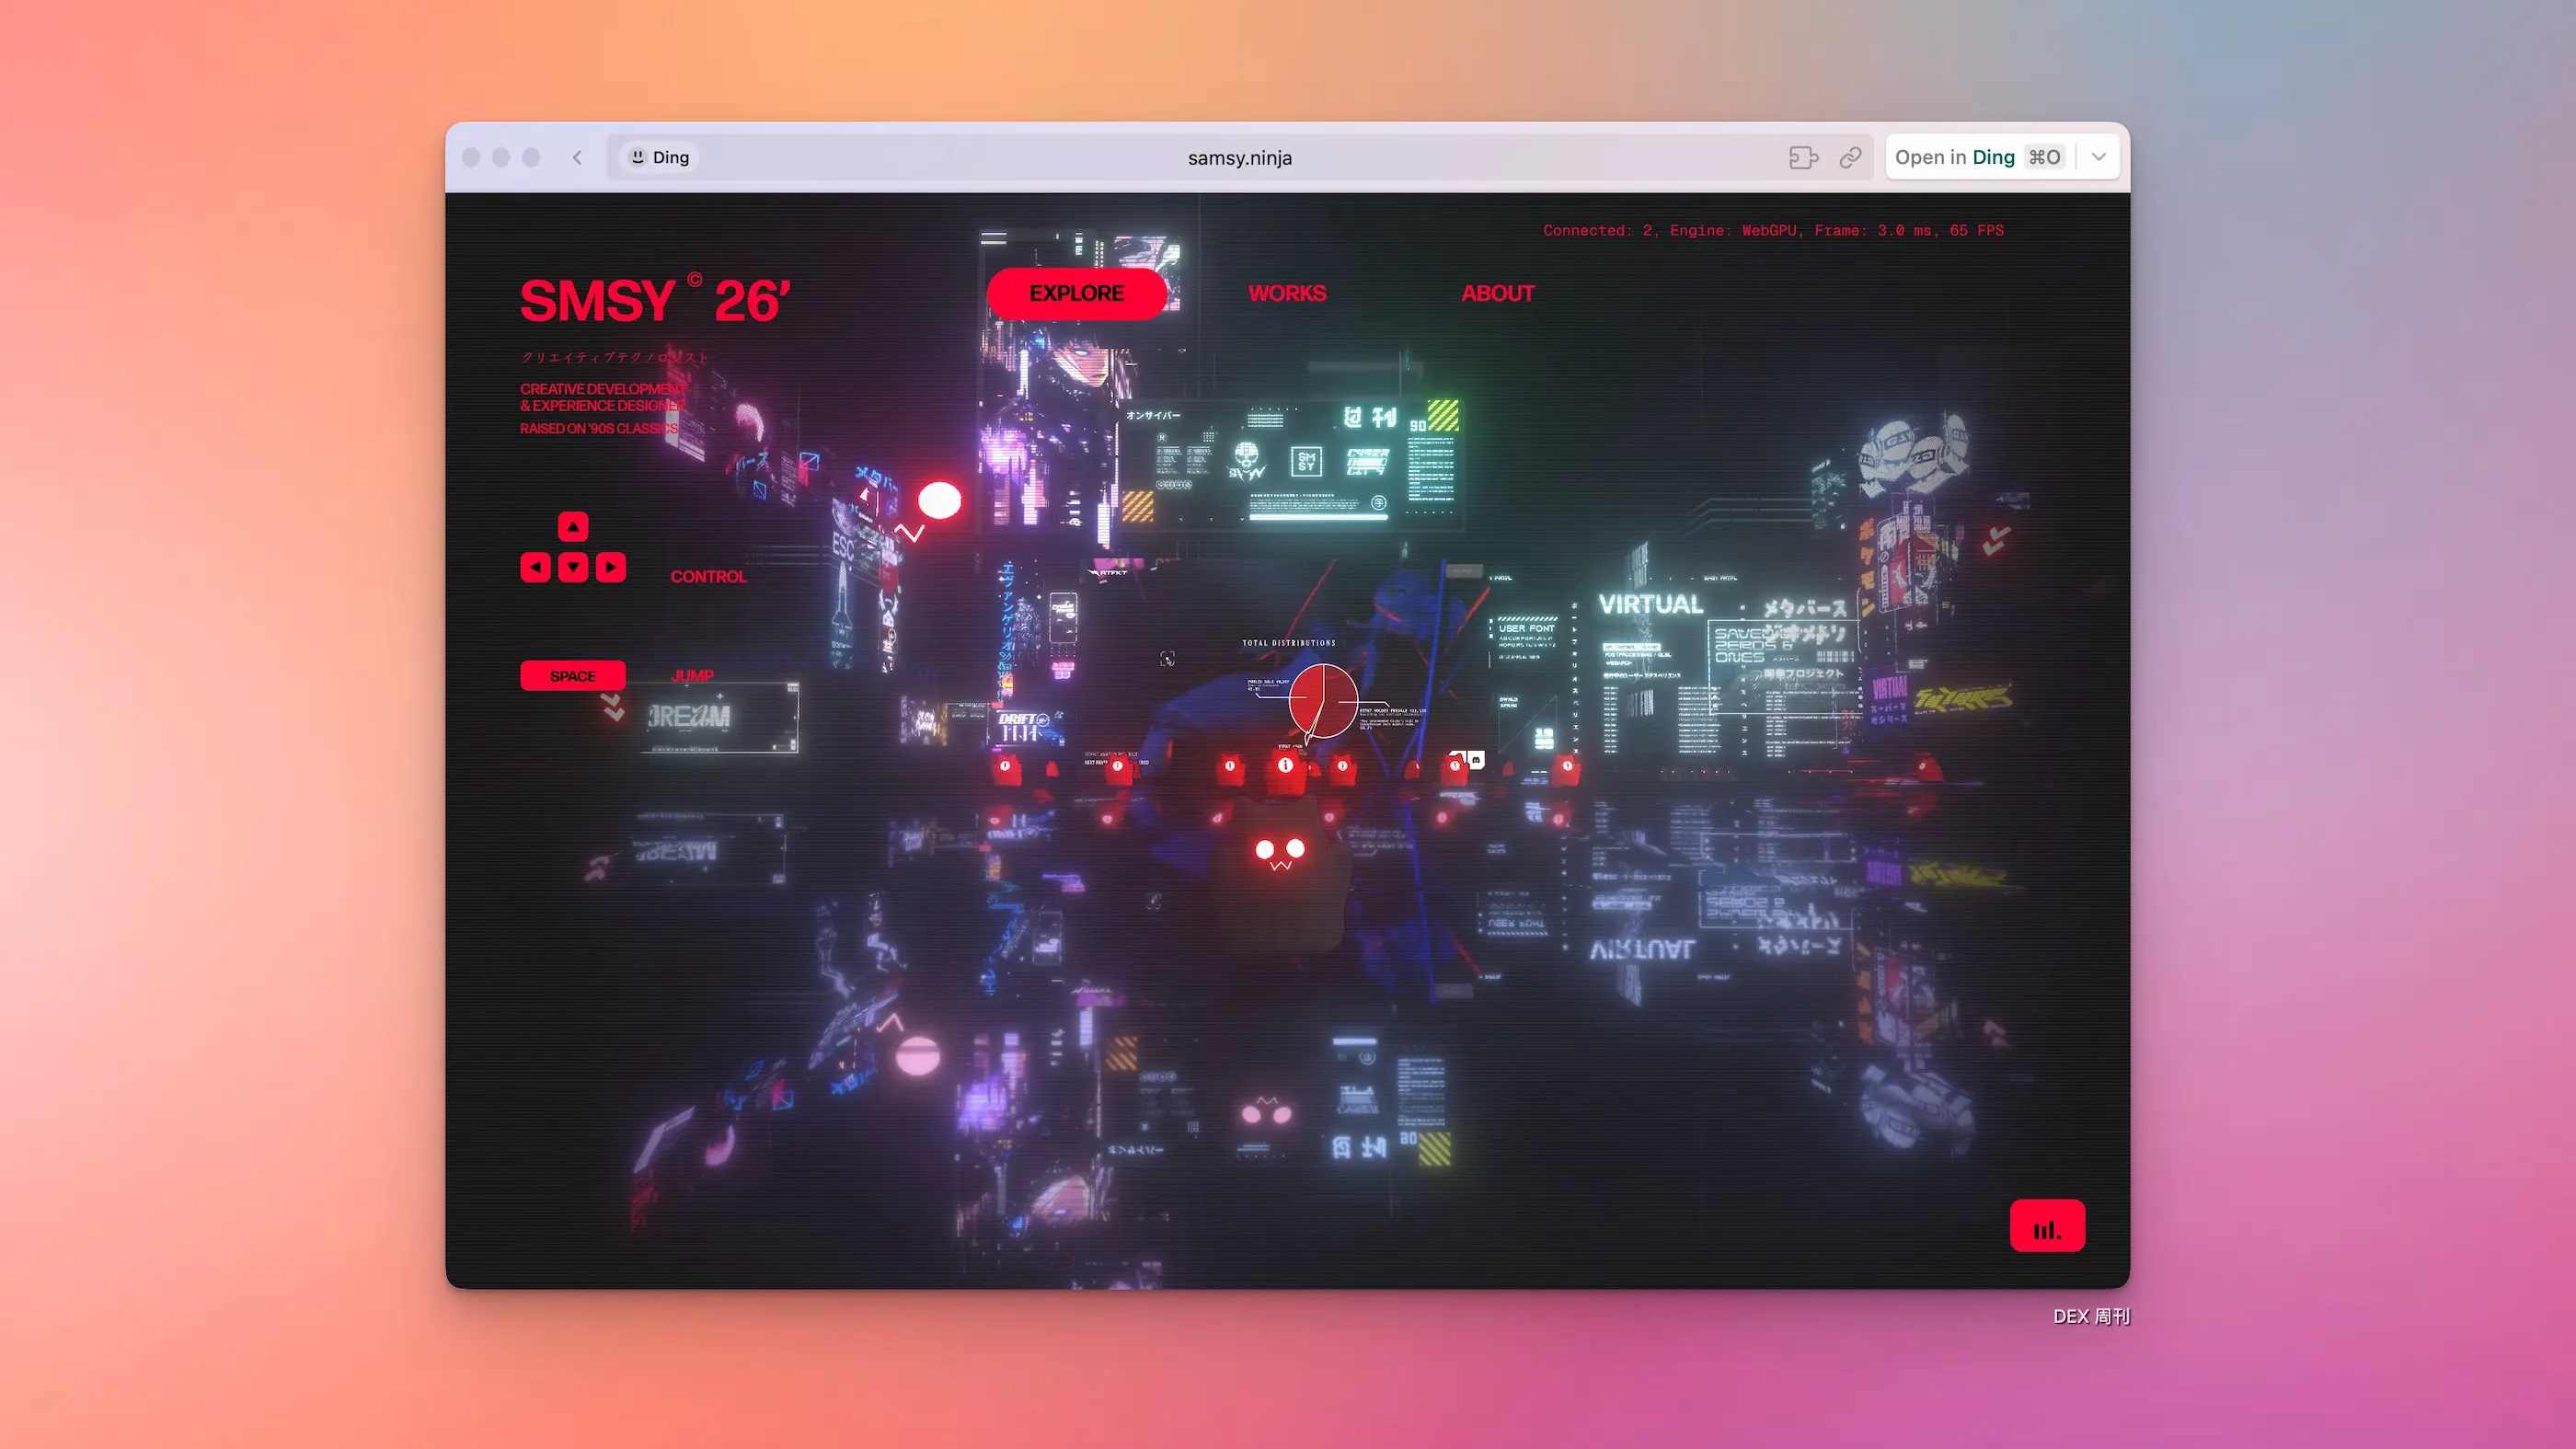Expand the Open in Ding dropdown chevron
This screenshot has width=2576, height=1449.
[2099, 157]
